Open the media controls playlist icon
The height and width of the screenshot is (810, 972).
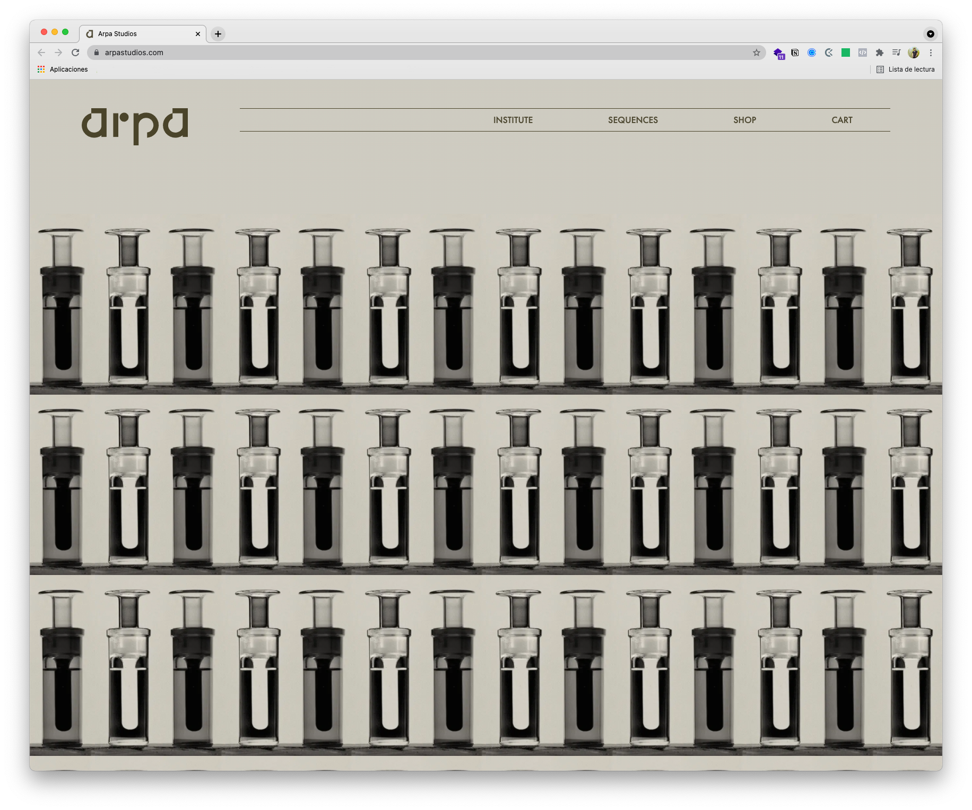click(897, 53)
